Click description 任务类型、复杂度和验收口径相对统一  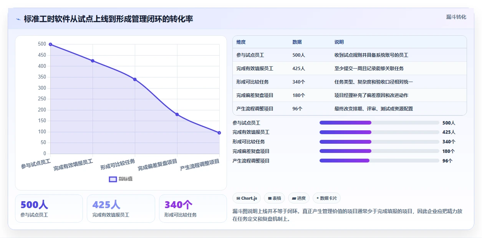coord(374,82)
